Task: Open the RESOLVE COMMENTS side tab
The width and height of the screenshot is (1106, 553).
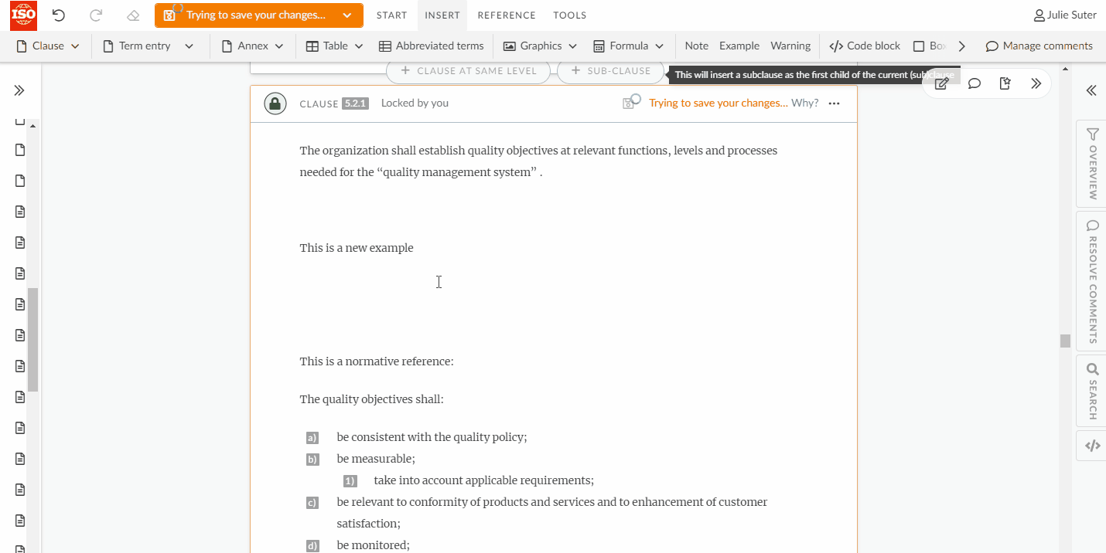Action: tap(1092, 281)
